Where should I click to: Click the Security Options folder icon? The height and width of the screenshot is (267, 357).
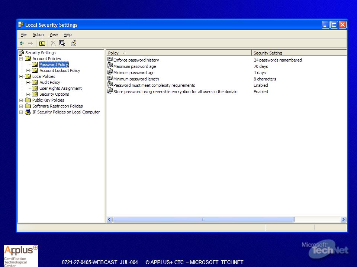click(x=35, y=94)
